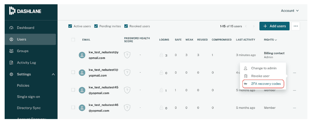
Task: Select checkbox for kw_test_nobutest1 row
Action: [73, 73]
